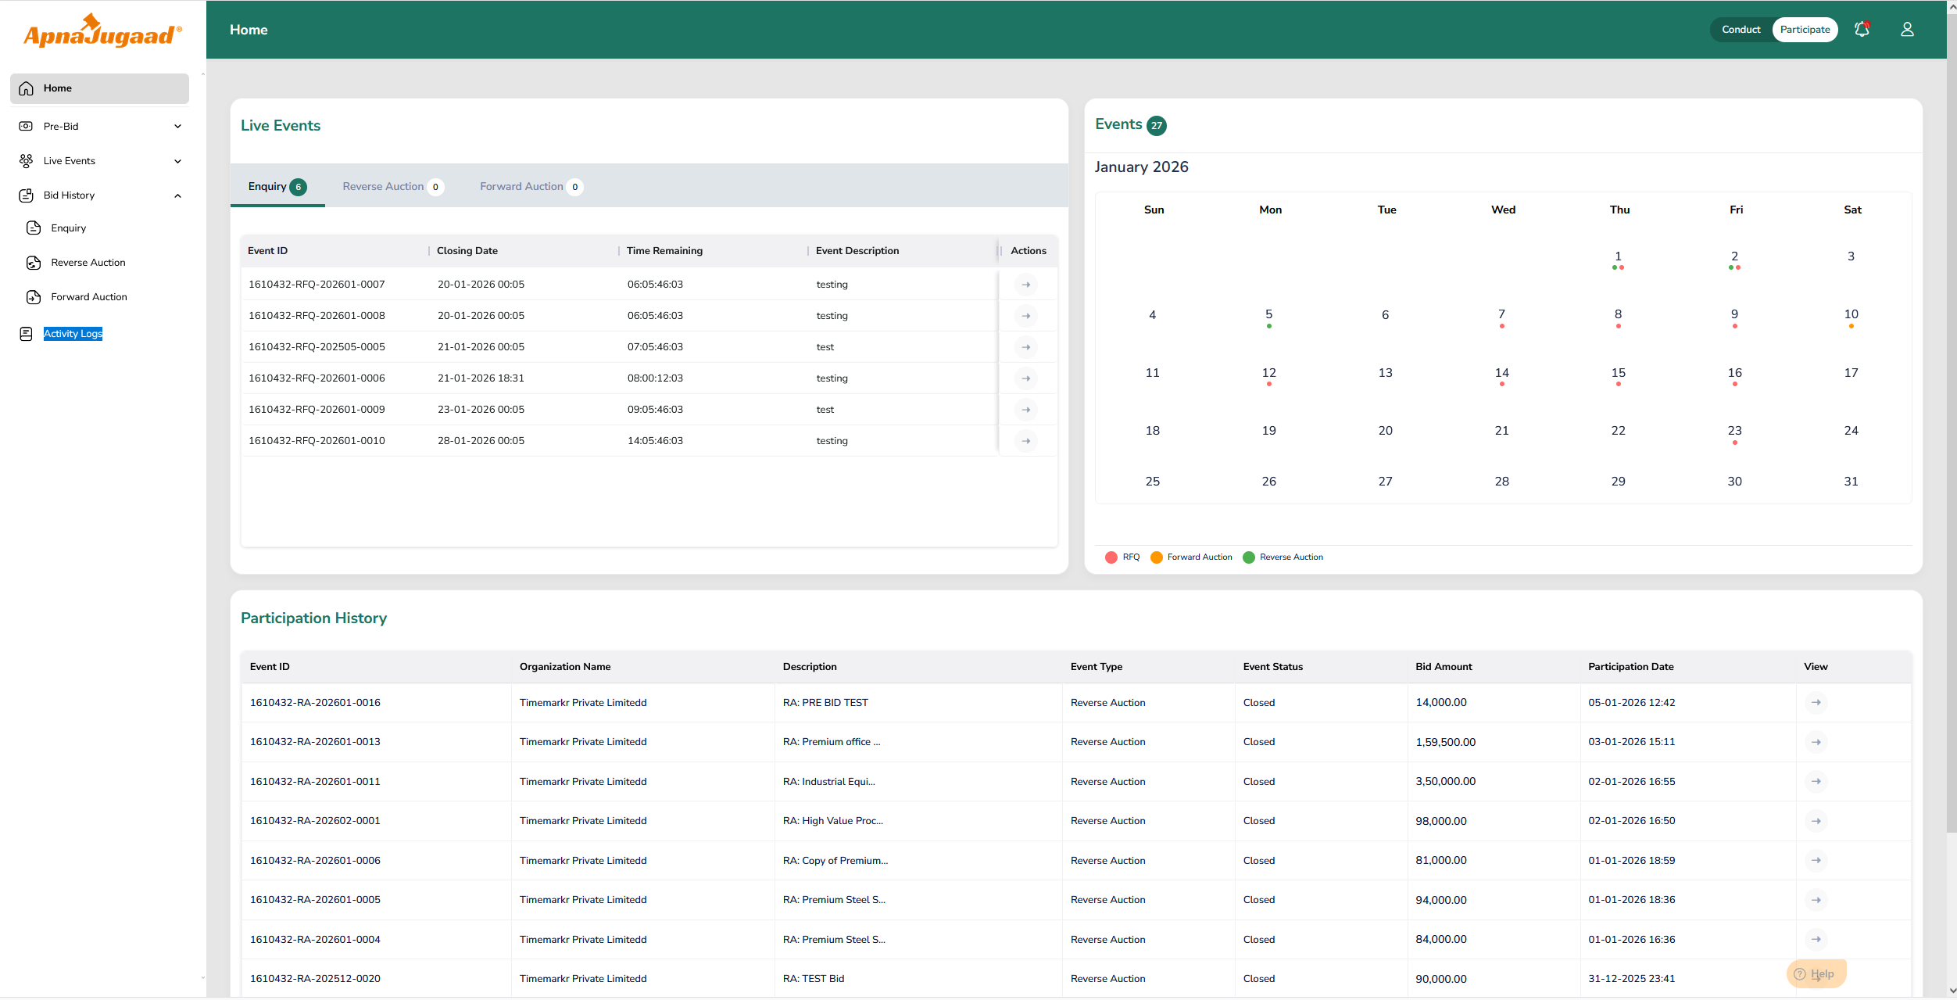Click the Forward Auction sidebar icon

coord(34,297)
